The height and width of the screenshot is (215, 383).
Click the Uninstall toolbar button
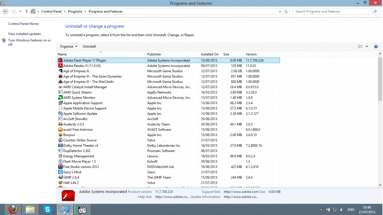[89, 46]
